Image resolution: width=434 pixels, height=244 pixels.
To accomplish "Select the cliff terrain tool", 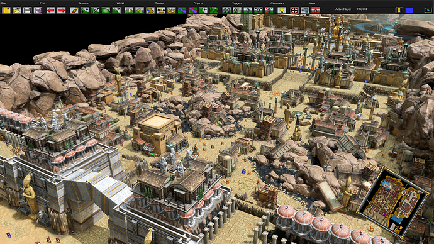I will (116, 11).
